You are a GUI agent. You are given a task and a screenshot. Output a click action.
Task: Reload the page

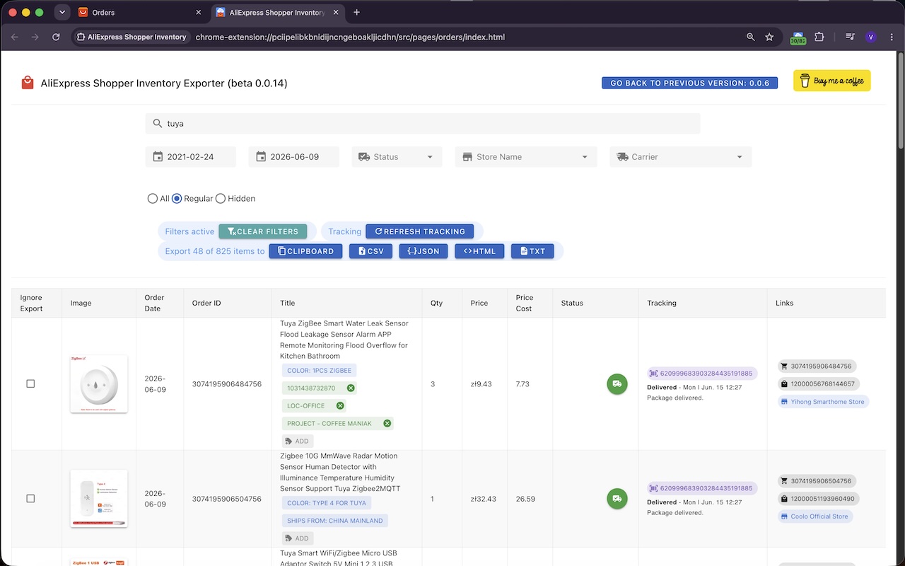(56, 37)
